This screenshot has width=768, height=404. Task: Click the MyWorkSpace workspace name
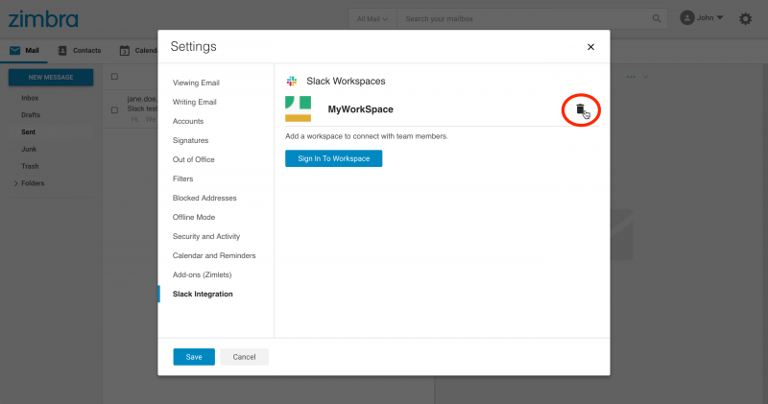[x=361, y=109]
